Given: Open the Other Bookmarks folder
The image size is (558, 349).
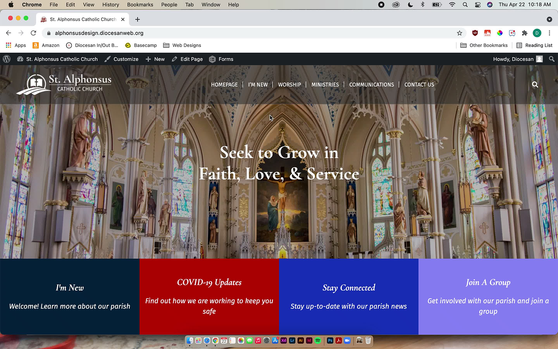Looking at the screenshot, I should pos(484,45).
